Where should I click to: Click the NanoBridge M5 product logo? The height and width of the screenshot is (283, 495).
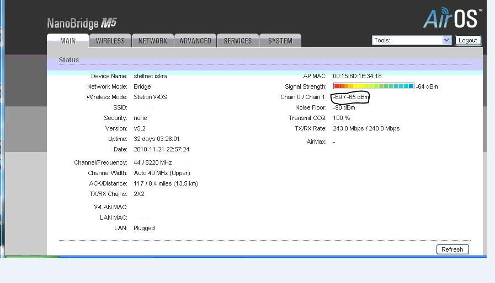(82, 23)
